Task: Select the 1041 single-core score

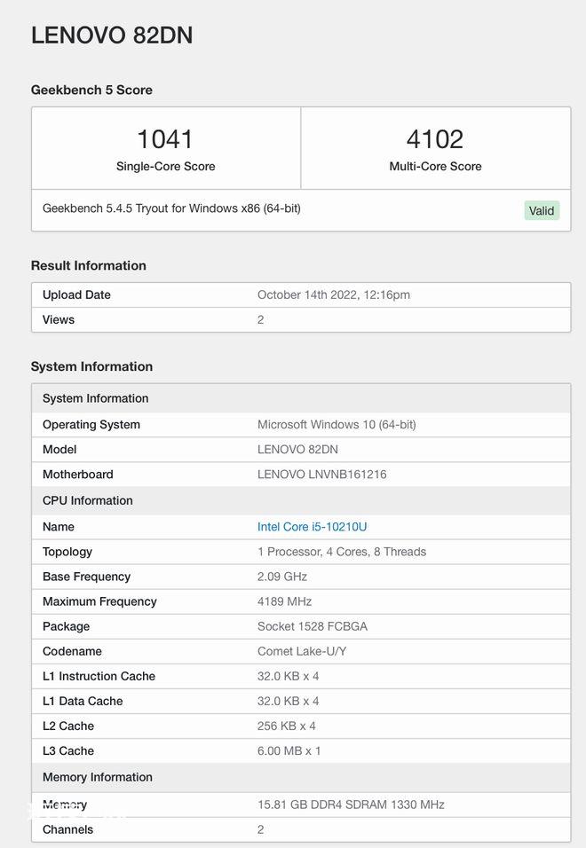Action: (165, 139)
